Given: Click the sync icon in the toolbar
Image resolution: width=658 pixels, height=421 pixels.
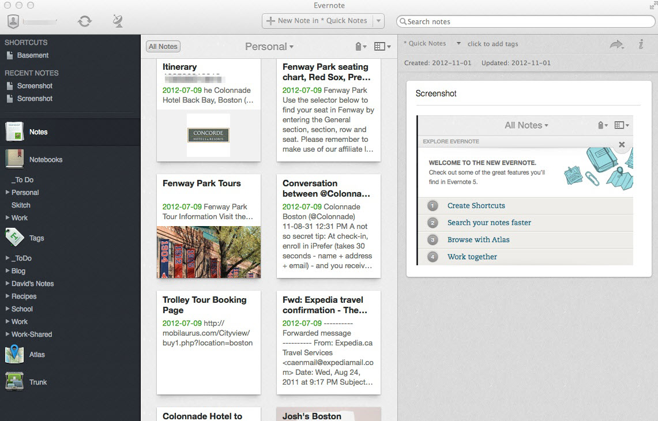Looking at the screenshot, I should coord(85,20).
